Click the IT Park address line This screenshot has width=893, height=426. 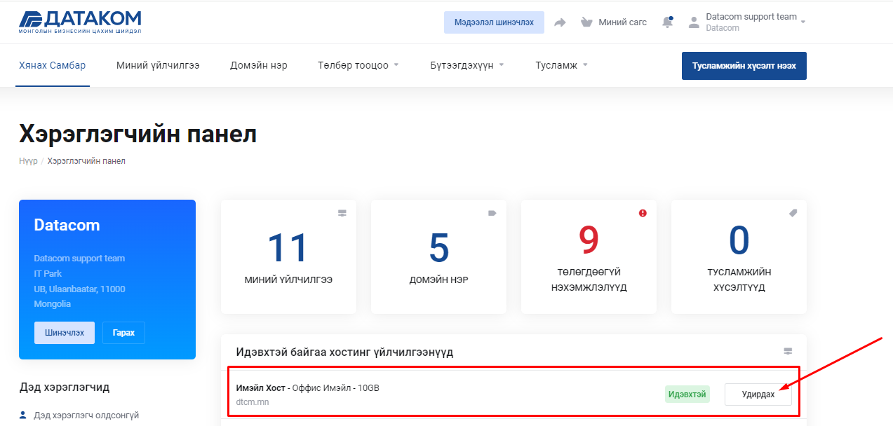tap(48, 273)
